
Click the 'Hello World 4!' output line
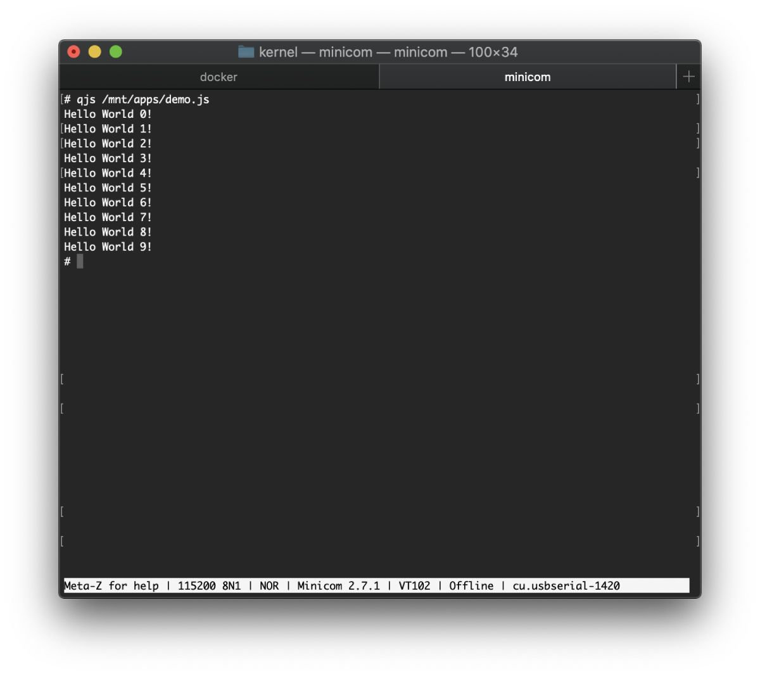coord(108,173)
